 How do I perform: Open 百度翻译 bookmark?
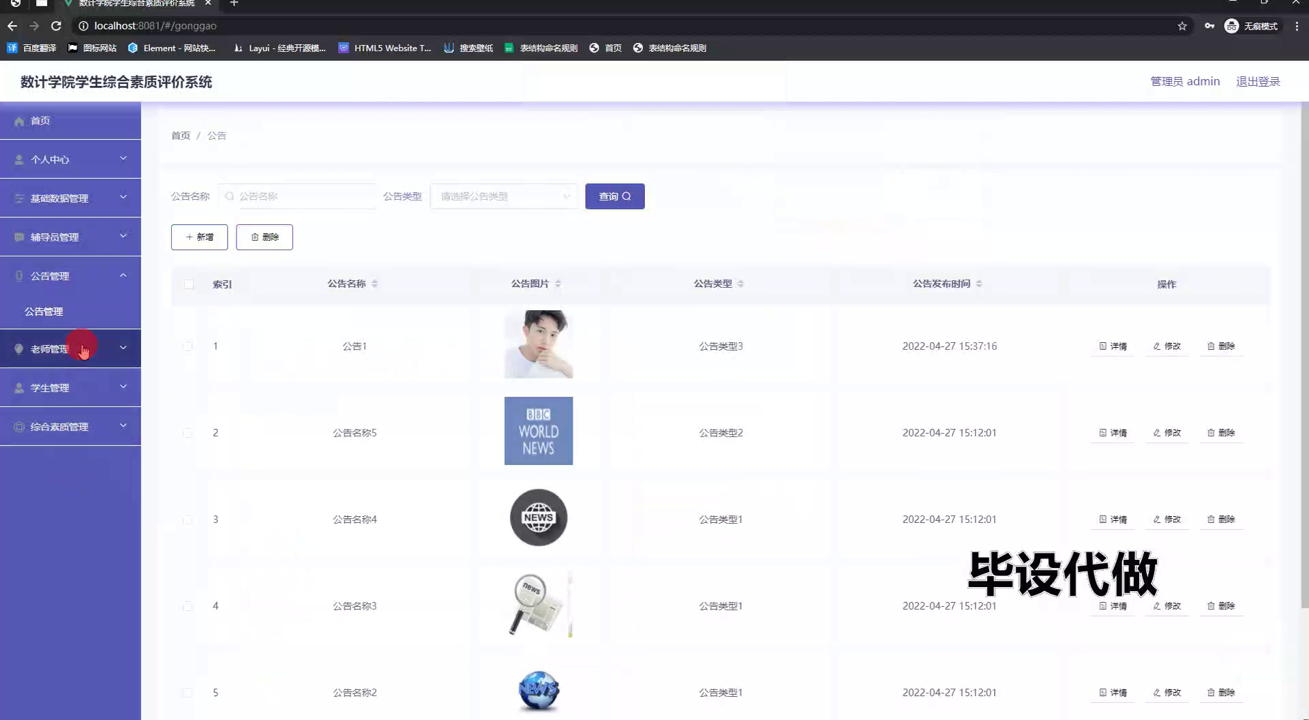[31, 48]
